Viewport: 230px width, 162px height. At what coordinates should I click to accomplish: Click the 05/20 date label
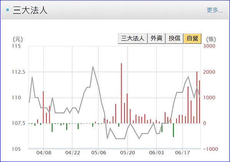click(x=127, y=153)
